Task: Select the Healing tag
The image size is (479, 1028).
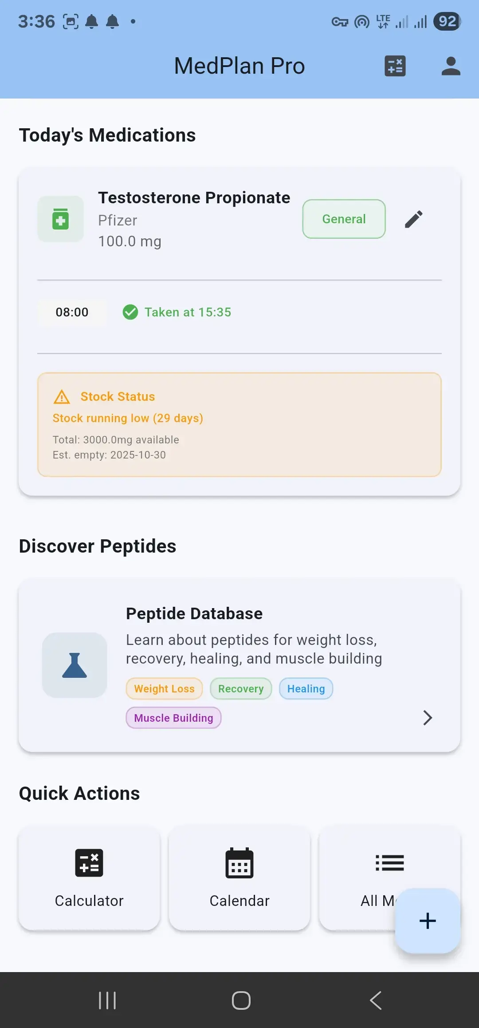Action: (x=306, y=689)
